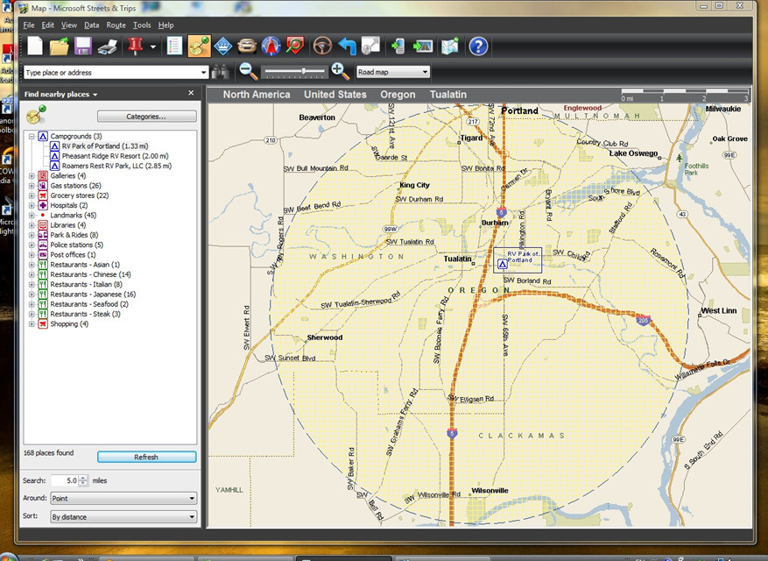Open the Road map style dropdown
The height and width of the screenshot is (561, 768).
click(393, 73)
